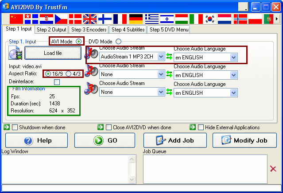Screen dimensions: 283x193
Task: Switch interface to English via UK flag
Action: point(90,19)
